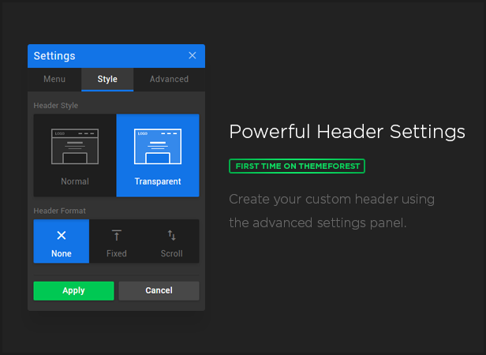This screenshot has width=486, height=355.
Task: Click the Fixed header pin icon
Action: [117, 235]
